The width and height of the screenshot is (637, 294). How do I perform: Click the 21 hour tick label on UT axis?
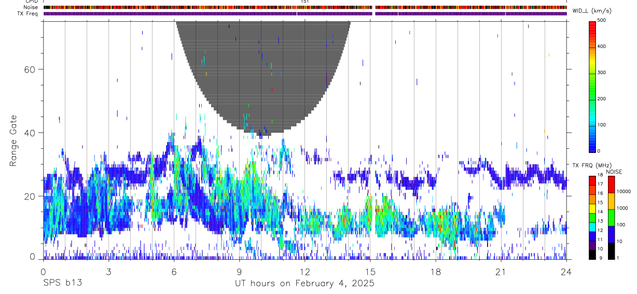501,271
